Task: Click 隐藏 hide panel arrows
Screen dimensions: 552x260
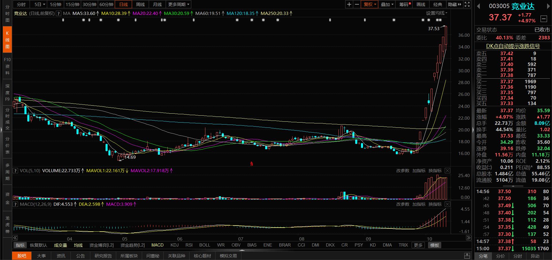Action: click(x=454, y=4)
